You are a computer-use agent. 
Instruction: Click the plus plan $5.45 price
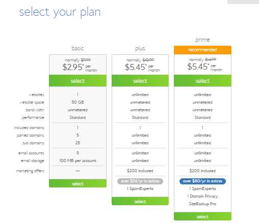136,67
